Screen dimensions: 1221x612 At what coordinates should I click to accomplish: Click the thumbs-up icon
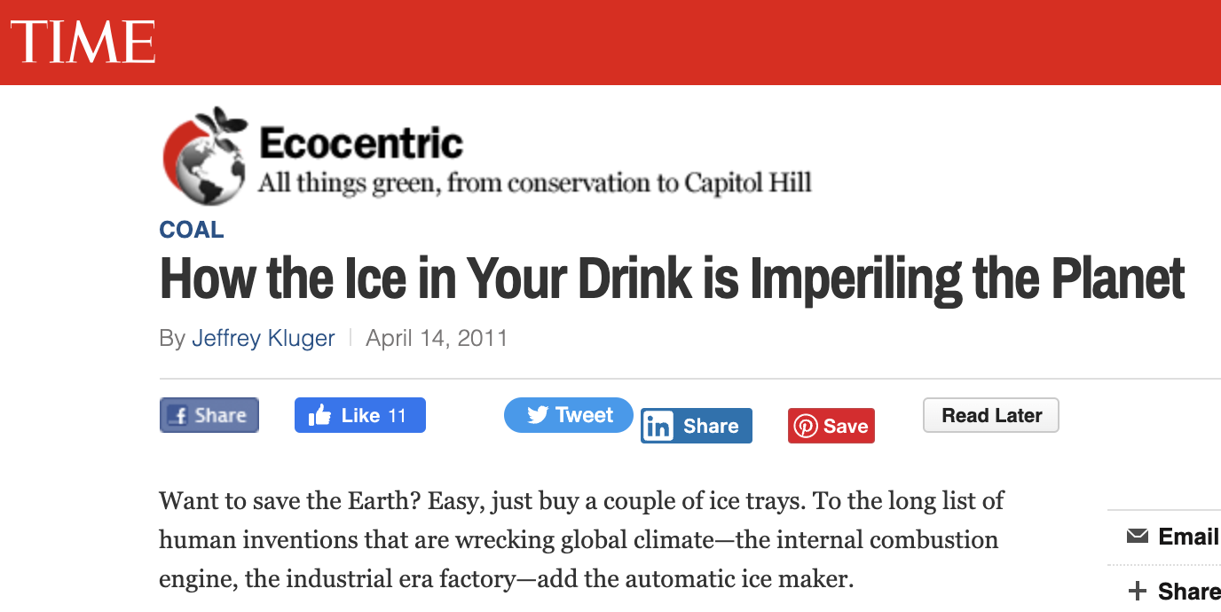[x=319, y=415]
